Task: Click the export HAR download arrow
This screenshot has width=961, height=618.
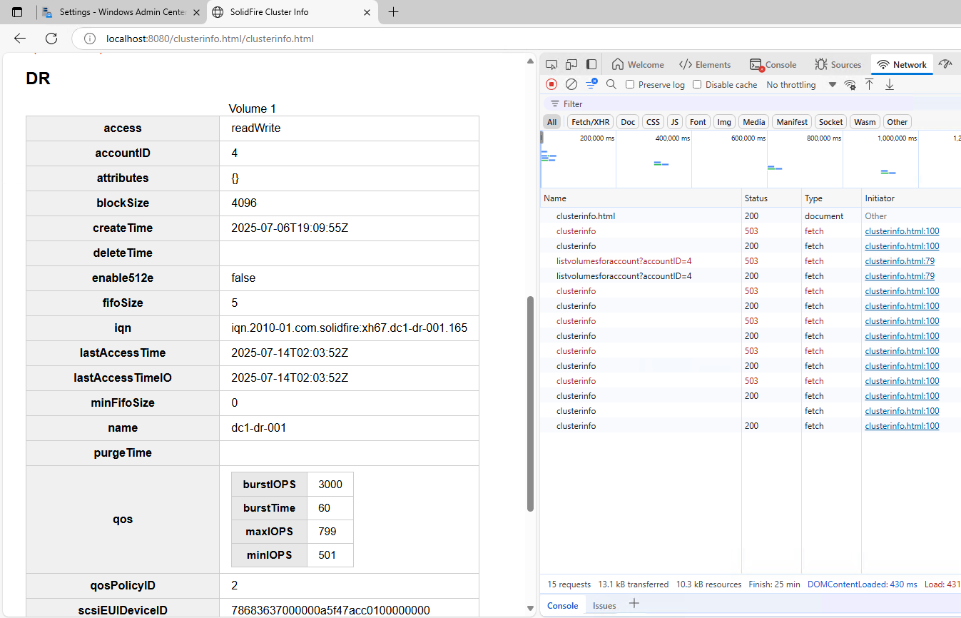Action: 890,84
